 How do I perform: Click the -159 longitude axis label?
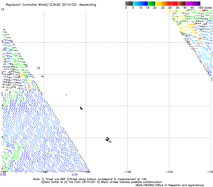coord(86,172)
